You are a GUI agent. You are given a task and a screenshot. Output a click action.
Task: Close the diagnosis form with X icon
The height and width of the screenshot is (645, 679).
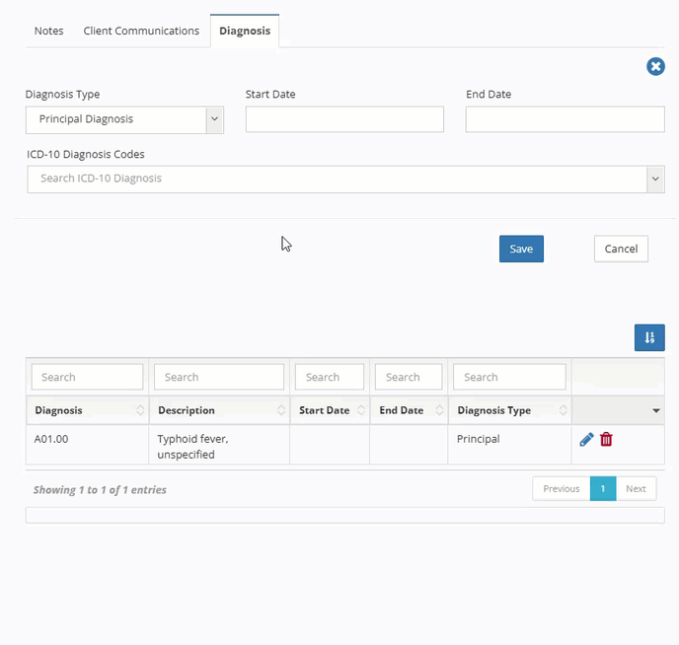tap(655, 66)
